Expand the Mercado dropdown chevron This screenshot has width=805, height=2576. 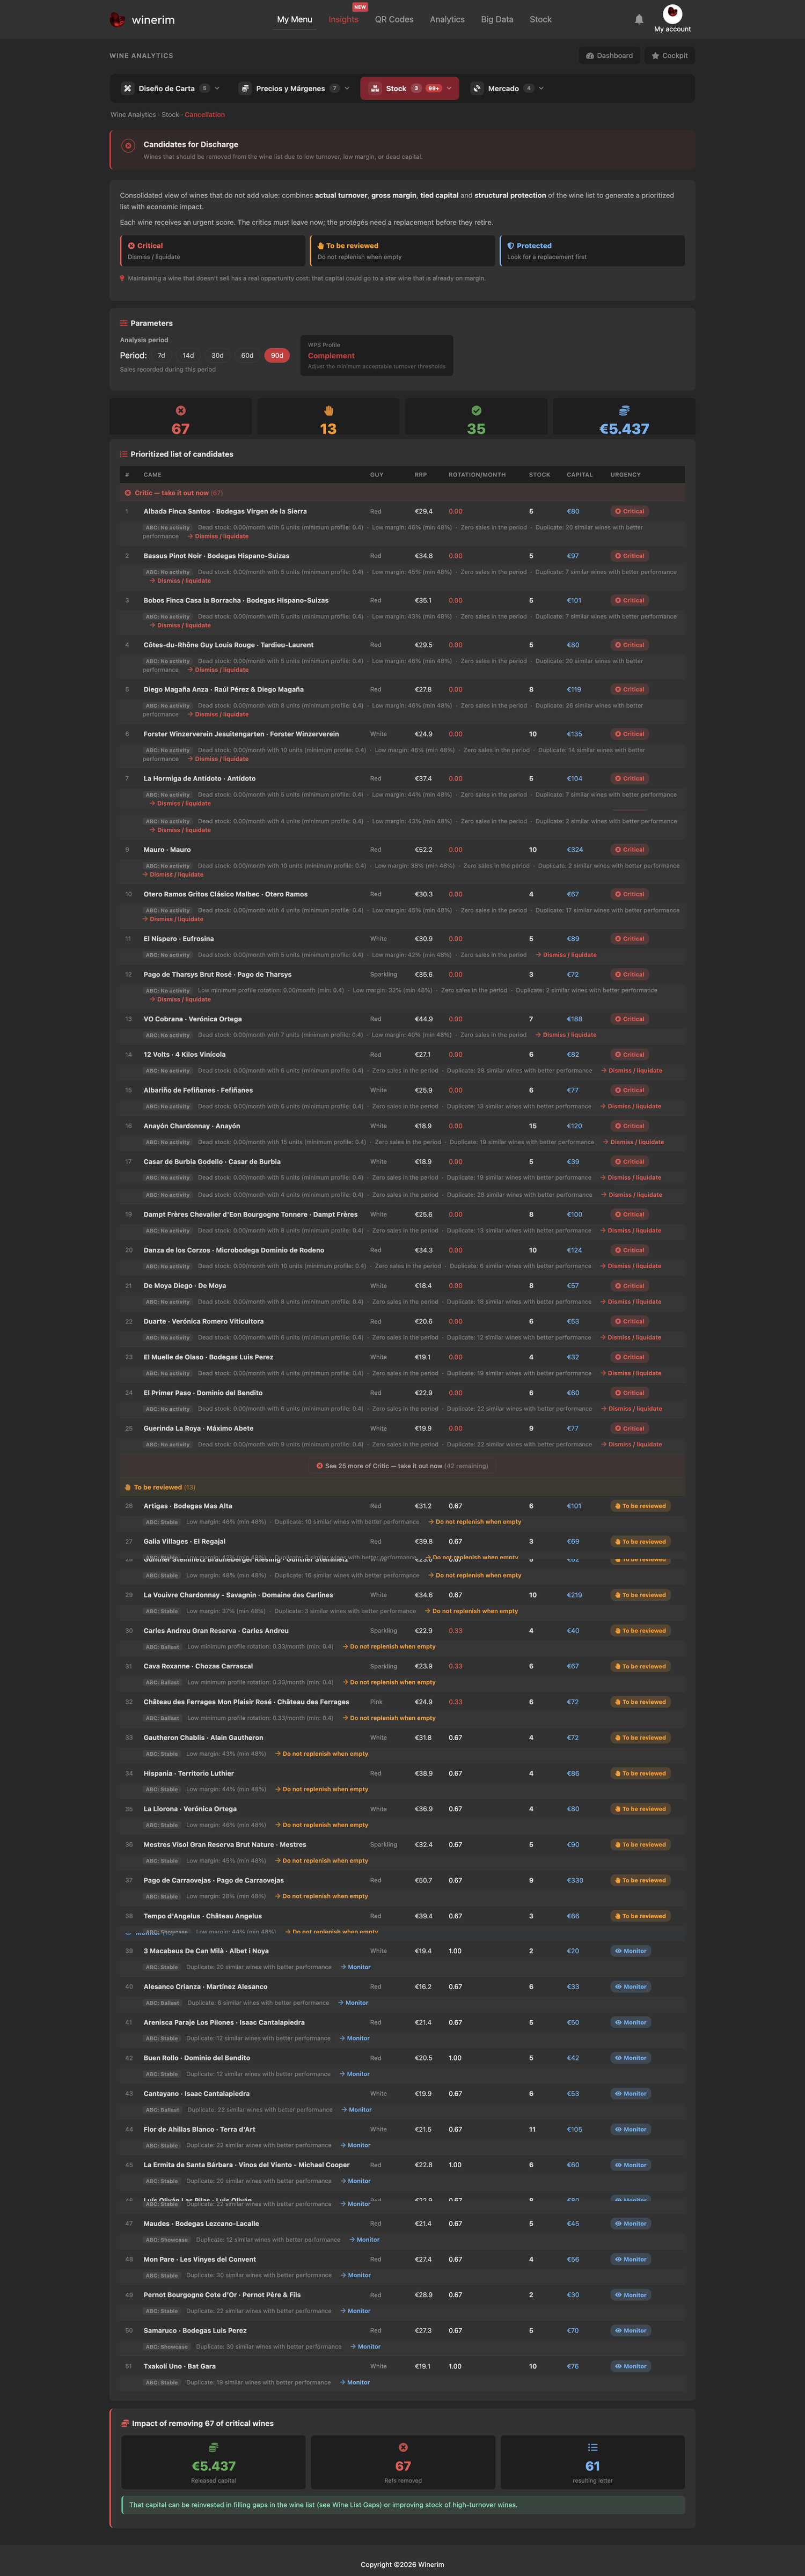541,88
